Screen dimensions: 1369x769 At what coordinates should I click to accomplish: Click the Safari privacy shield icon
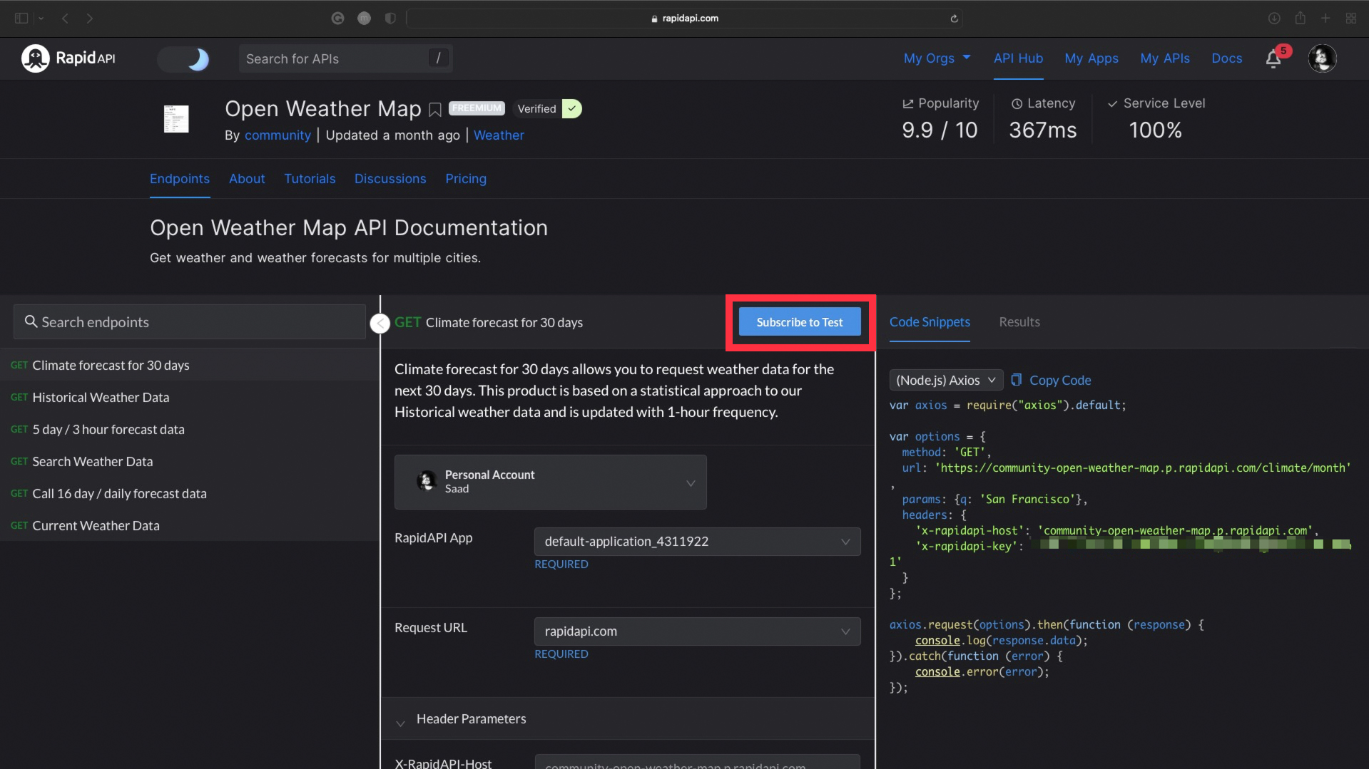pos(390,19)
